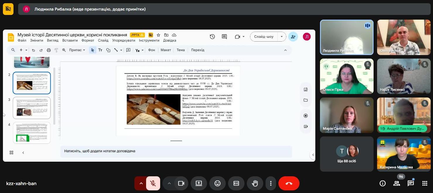
Task: Expand the Слайд-шоу options arrow
Action: (x=282, y=37)
